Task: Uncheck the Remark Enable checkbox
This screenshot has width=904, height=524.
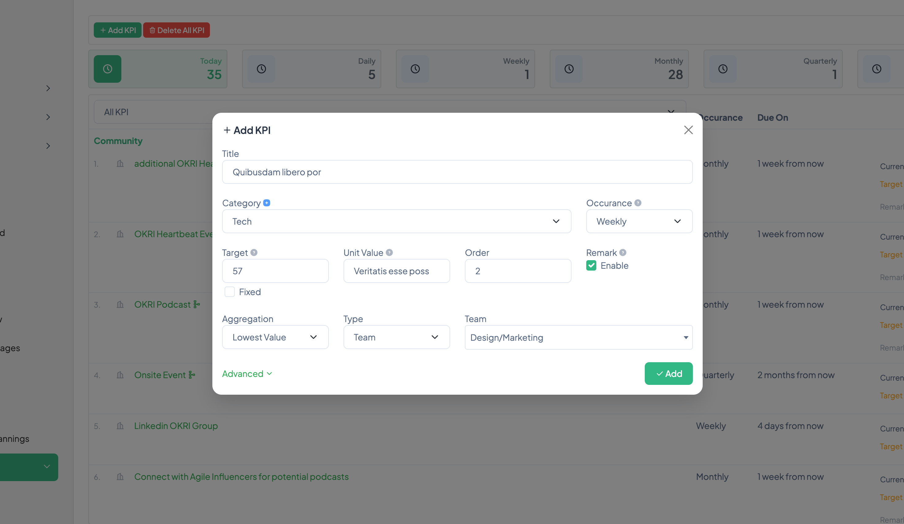Action: (591, 265)
